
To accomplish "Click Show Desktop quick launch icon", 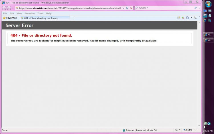I will [205, 11].
